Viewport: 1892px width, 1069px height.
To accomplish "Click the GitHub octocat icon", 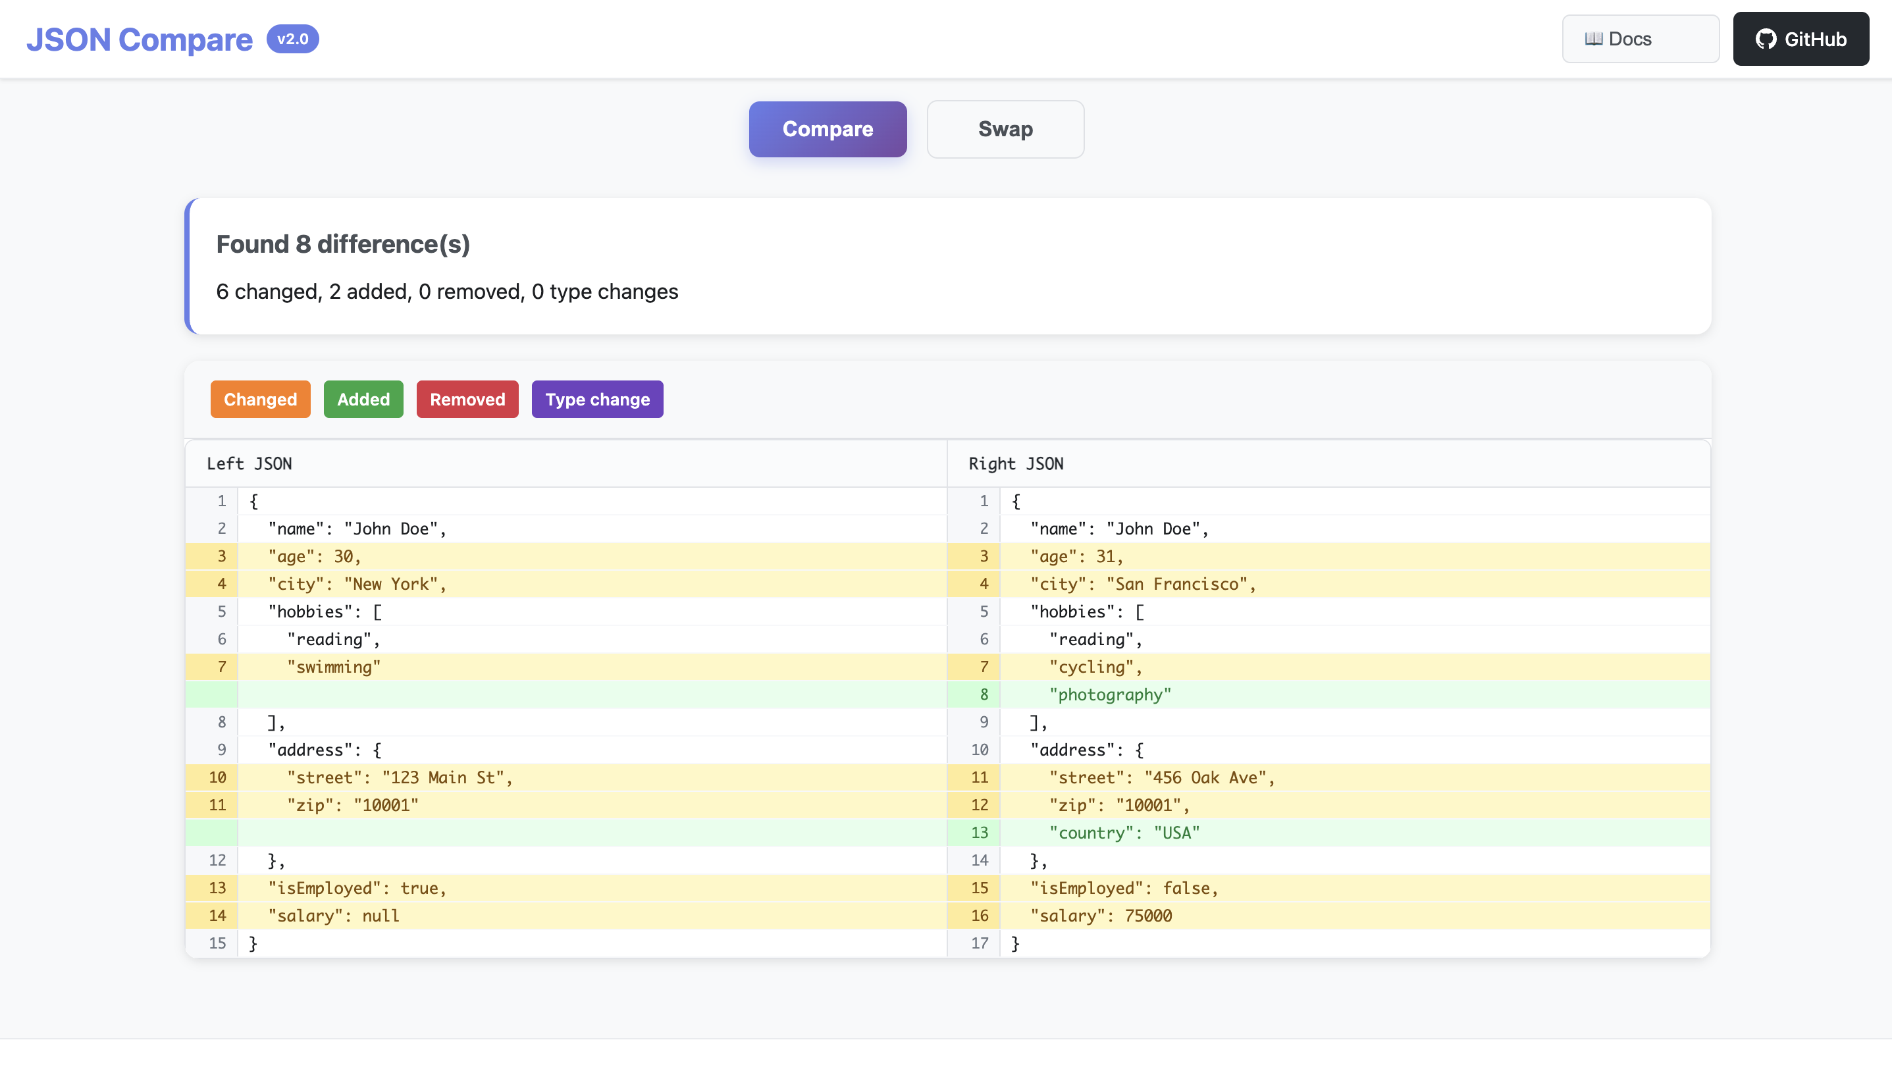I will click(x=1766, y=39).
